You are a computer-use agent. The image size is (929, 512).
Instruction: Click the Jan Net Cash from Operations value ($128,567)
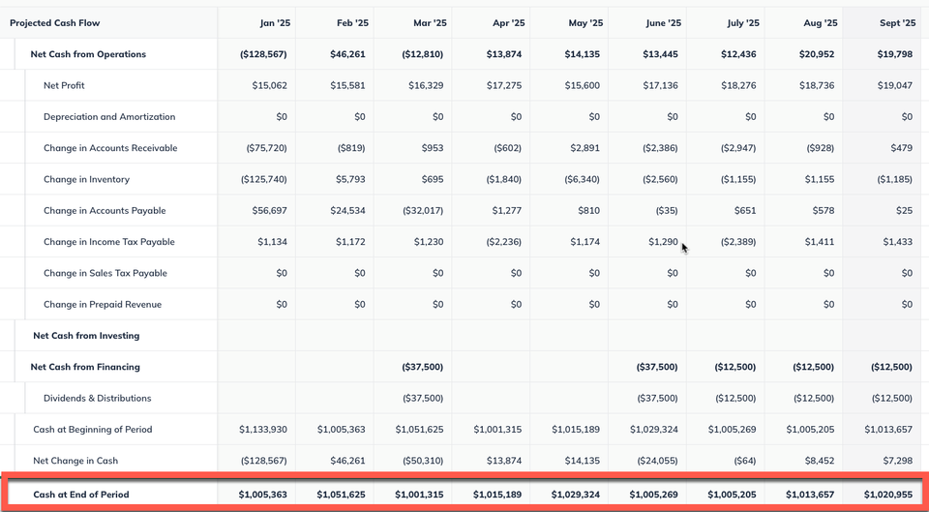[x=263, y=54]
